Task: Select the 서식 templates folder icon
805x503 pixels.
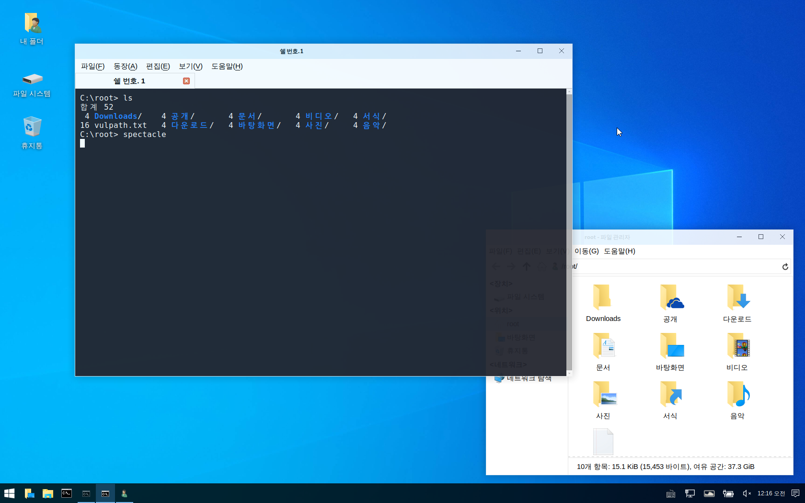Action: 670,400
